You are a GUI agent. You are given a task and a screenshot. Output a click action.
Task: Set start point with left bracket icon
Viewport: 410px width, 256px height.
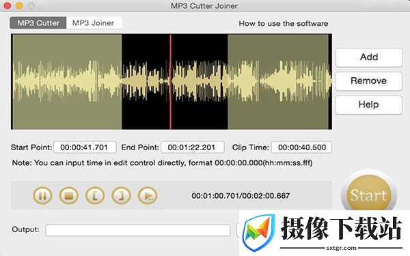click(x=95, y=195)
